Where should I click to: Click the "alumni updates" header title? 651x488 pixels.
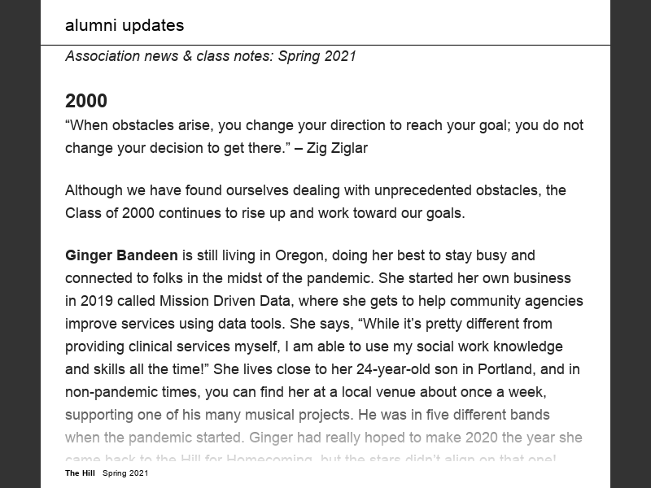[125, 25]
